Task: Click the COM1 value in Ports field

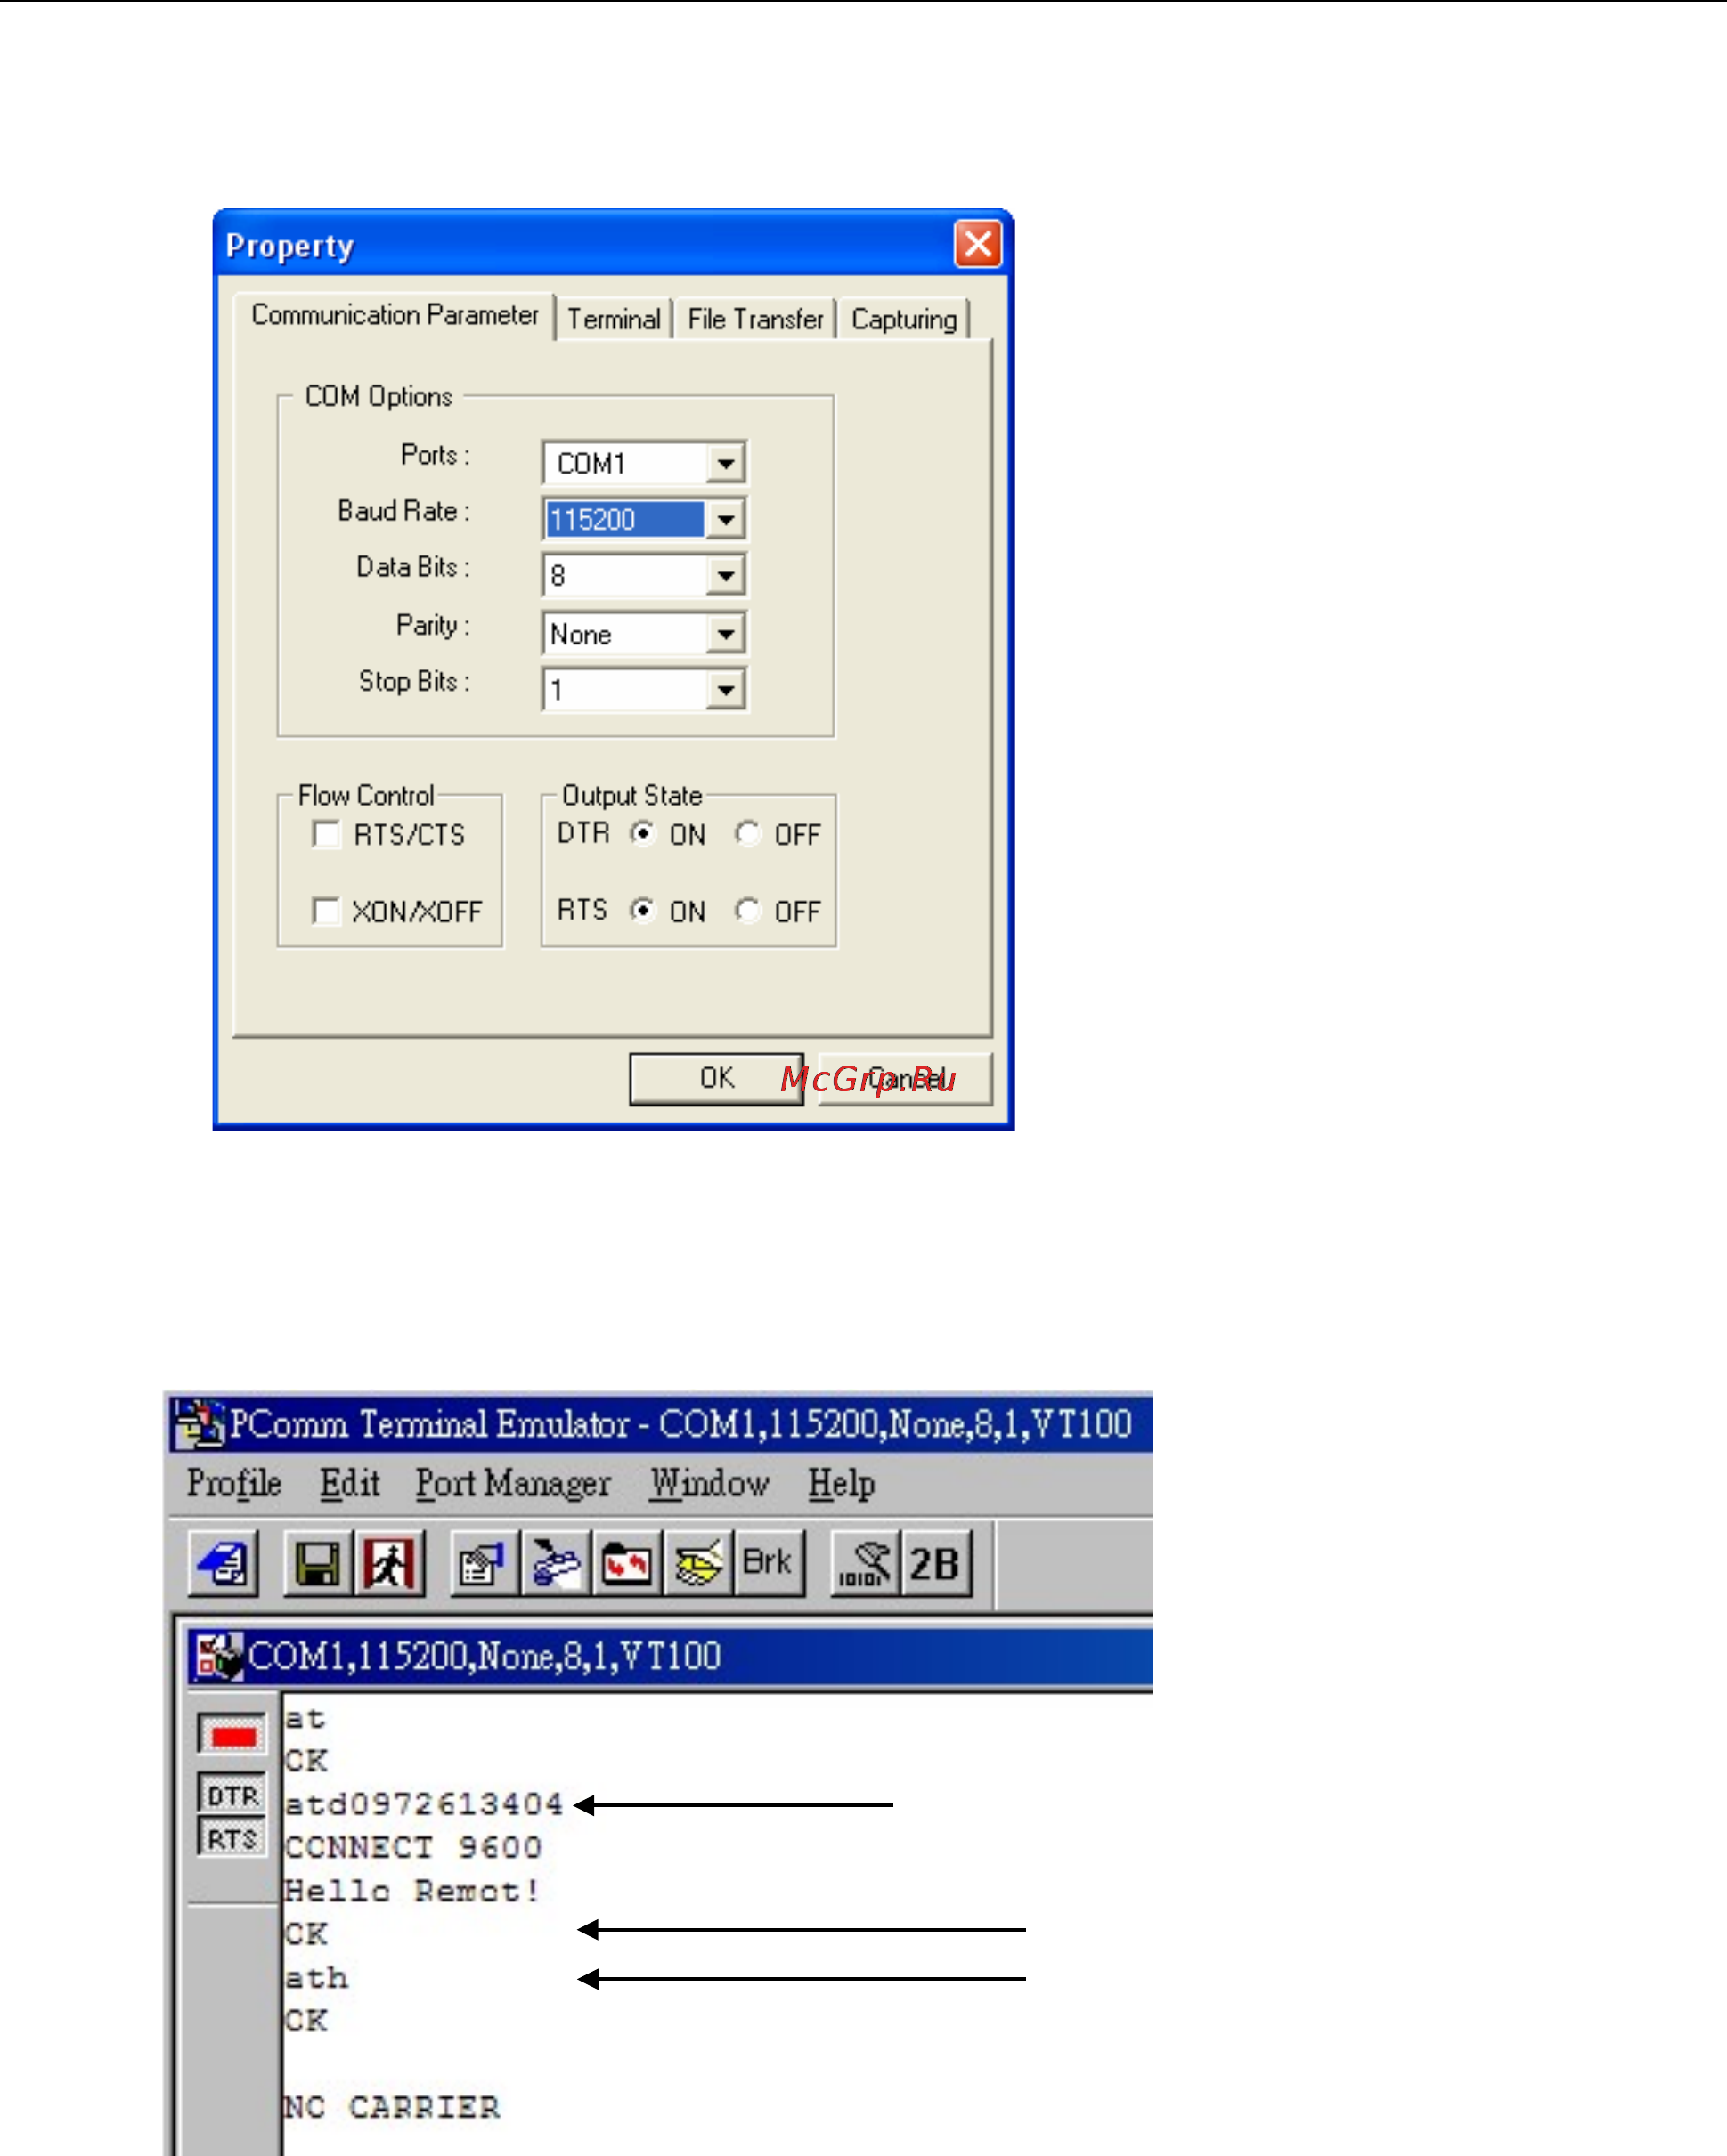Action: pos(625,463)
